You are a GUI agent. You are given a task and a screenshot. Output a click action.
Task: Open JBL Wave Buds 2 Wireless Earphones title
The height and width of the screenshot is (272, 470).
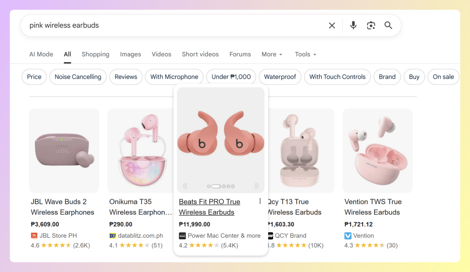click(x=62, y=207)
